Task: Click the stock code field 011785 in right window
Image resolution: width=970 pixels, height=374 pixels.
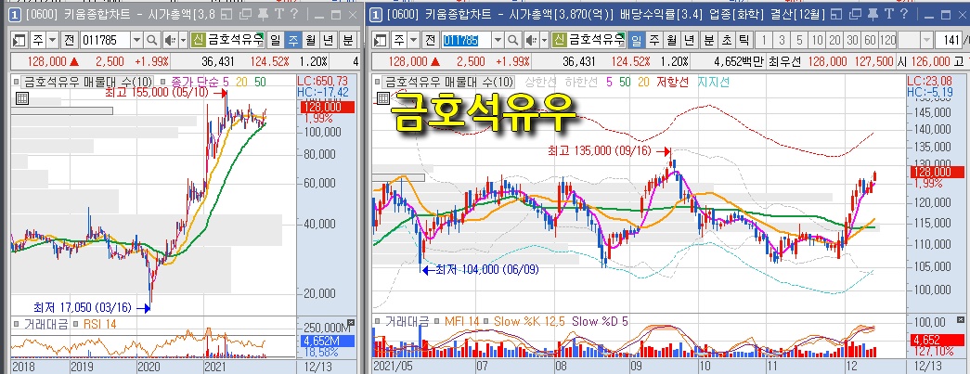Action: coord(467,41)
